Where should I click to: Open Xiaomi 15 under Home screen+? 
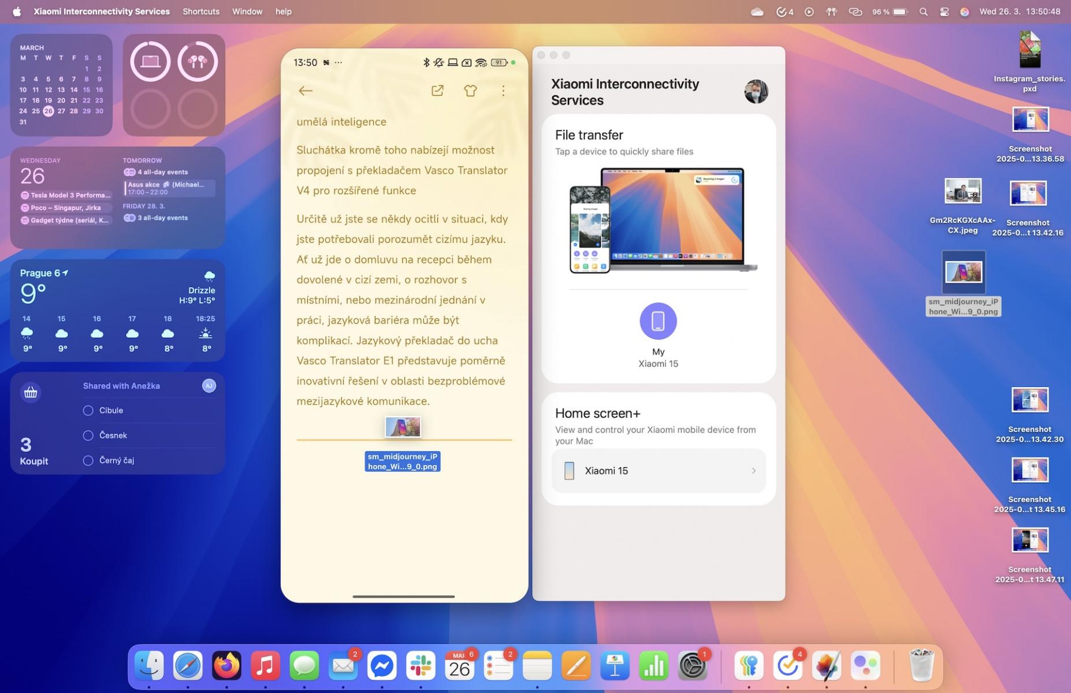659,471
